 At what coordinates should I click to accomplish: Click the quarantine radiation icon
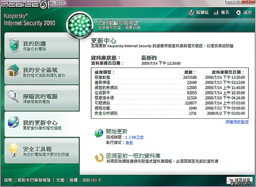point(191,12)
